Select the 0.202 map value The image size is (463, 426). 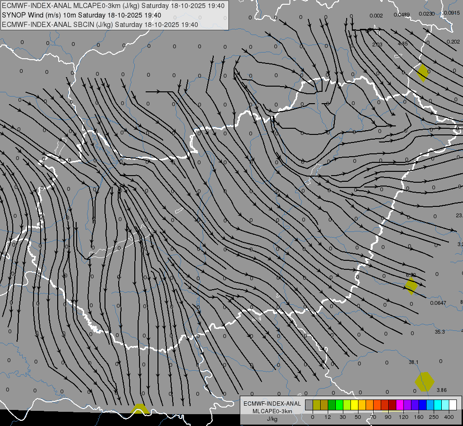[x=453, y=42]
